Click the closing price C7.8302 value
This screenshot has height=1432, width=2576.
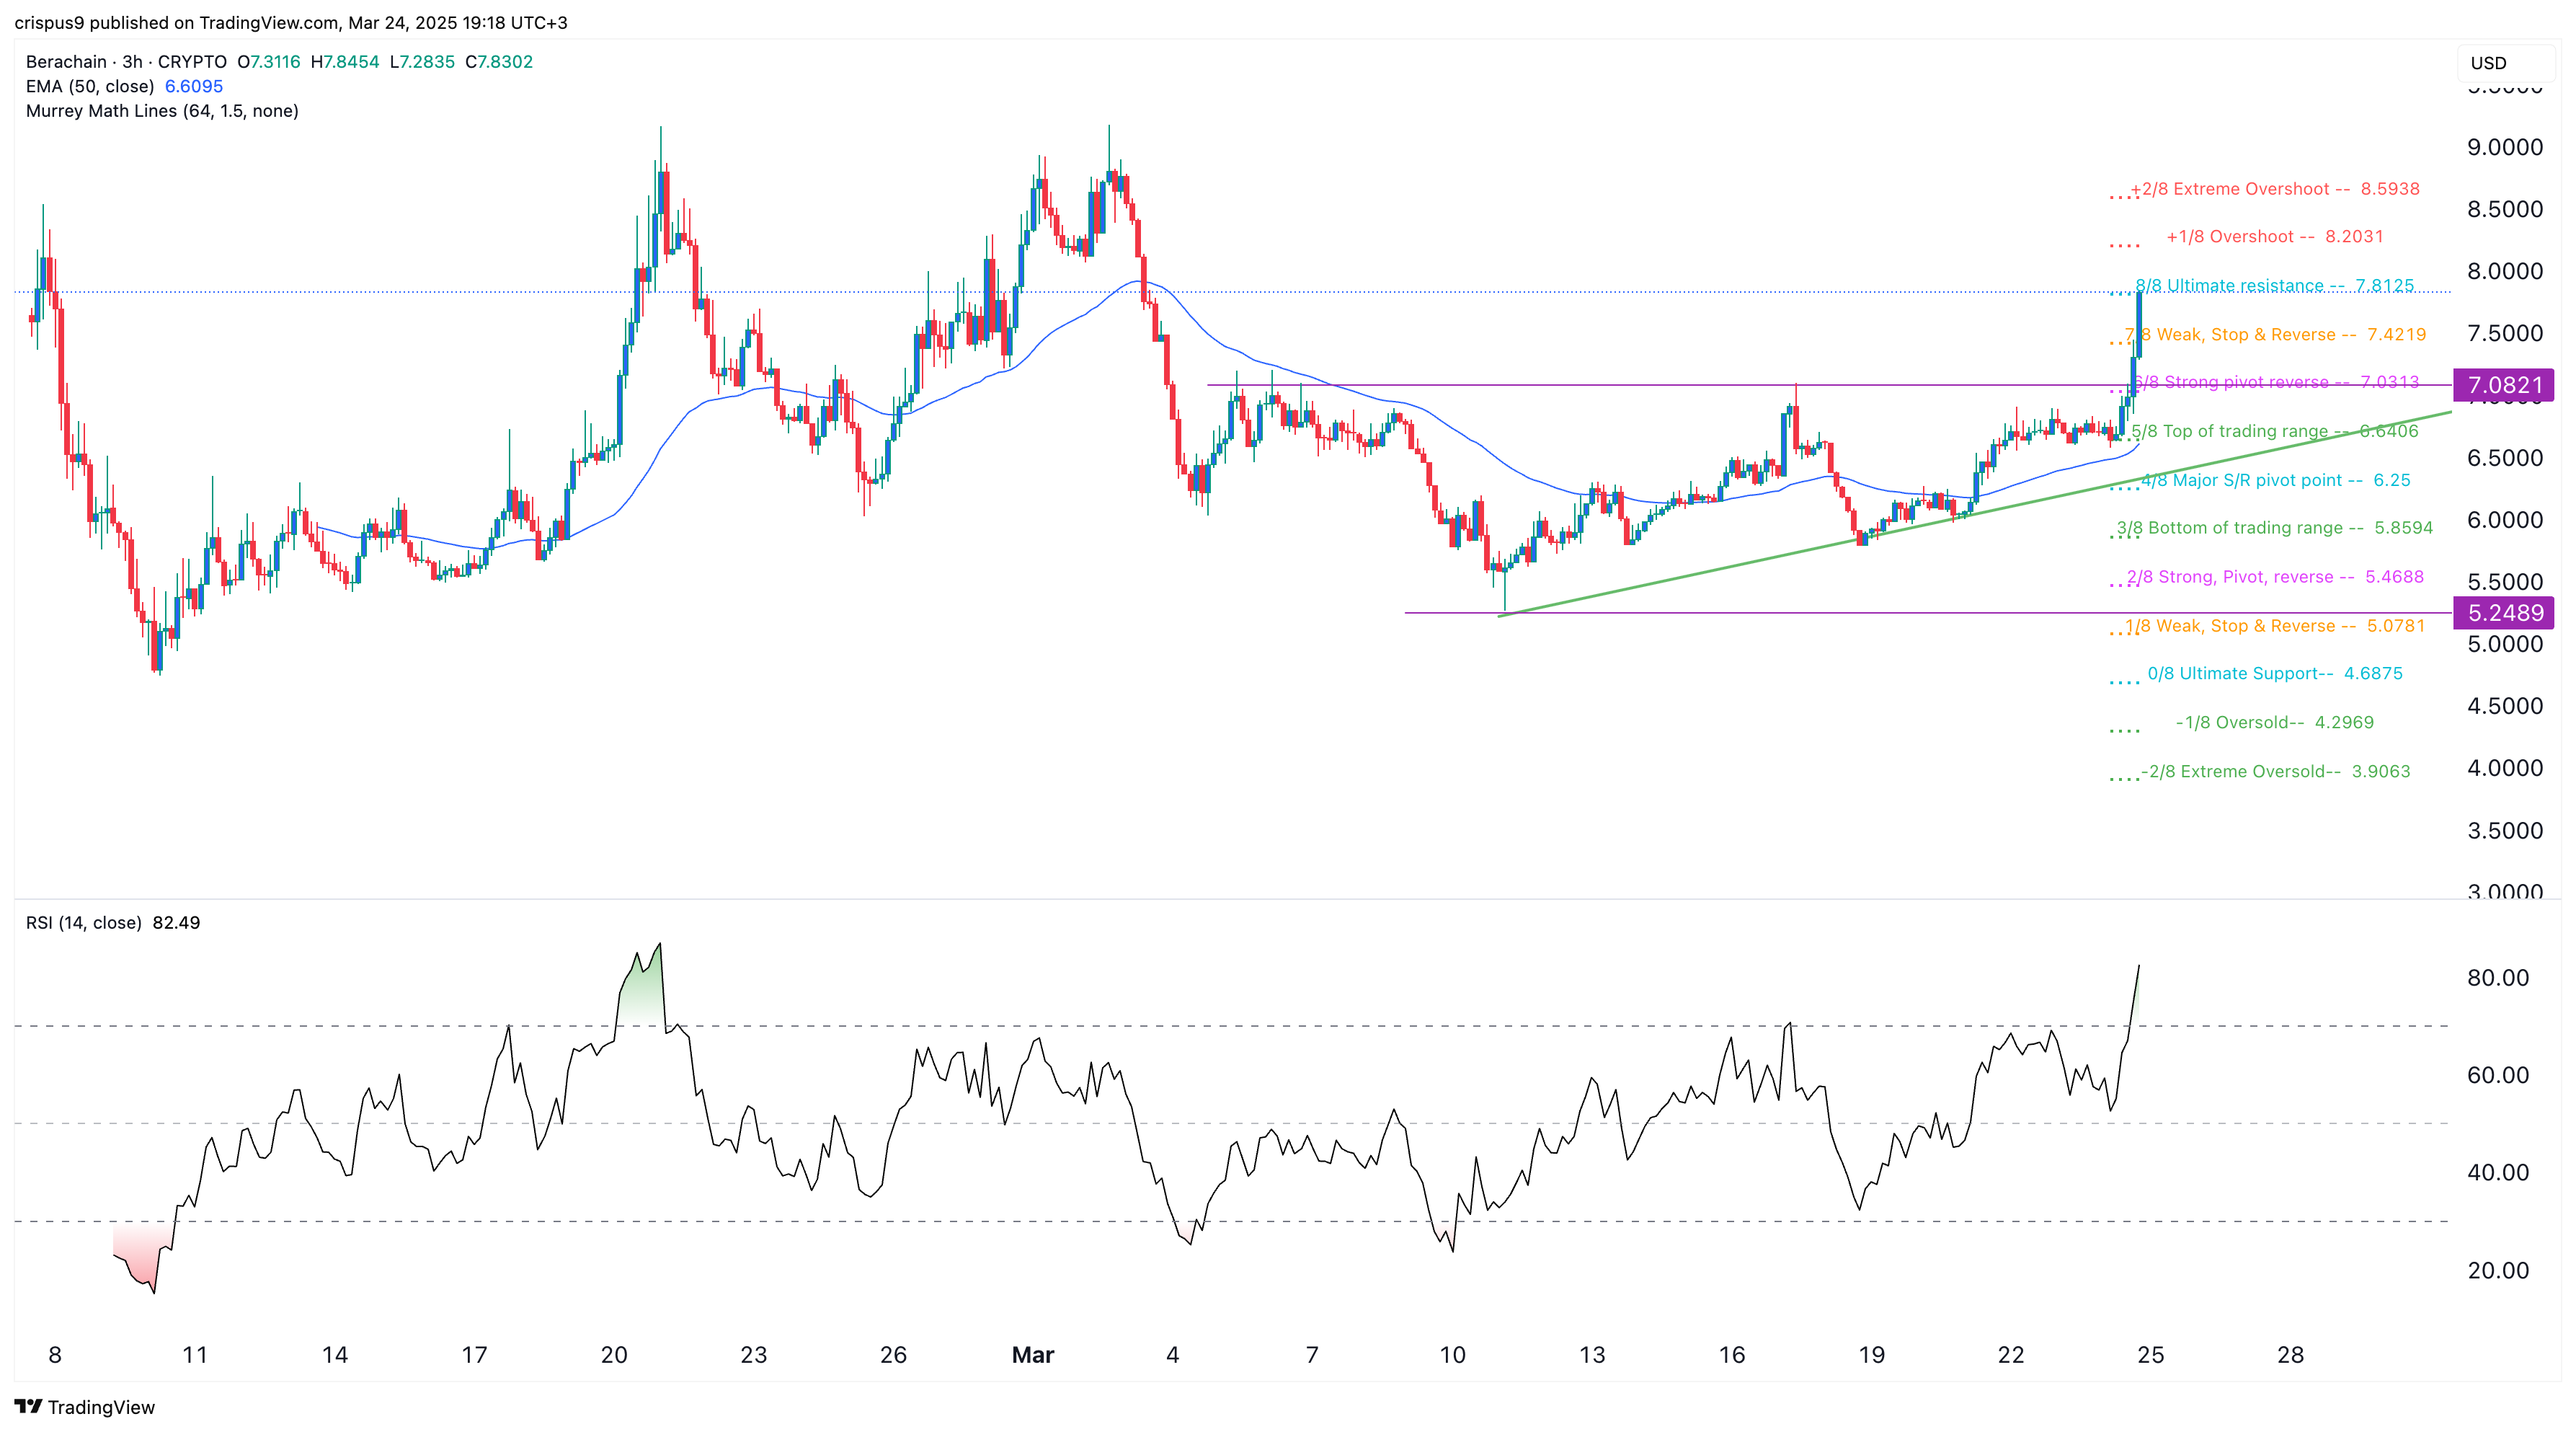pyautogui.click(x=499, y=62)
